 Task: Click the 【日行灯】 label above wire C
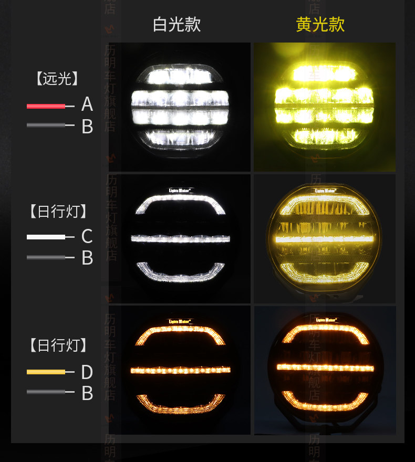pos(58,211)
